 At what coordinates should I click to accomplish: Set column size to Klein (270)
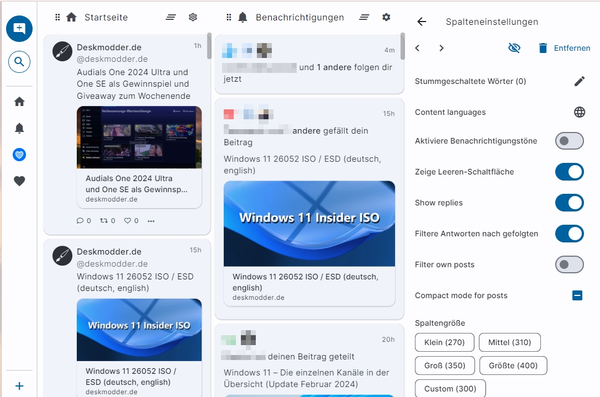444,342
